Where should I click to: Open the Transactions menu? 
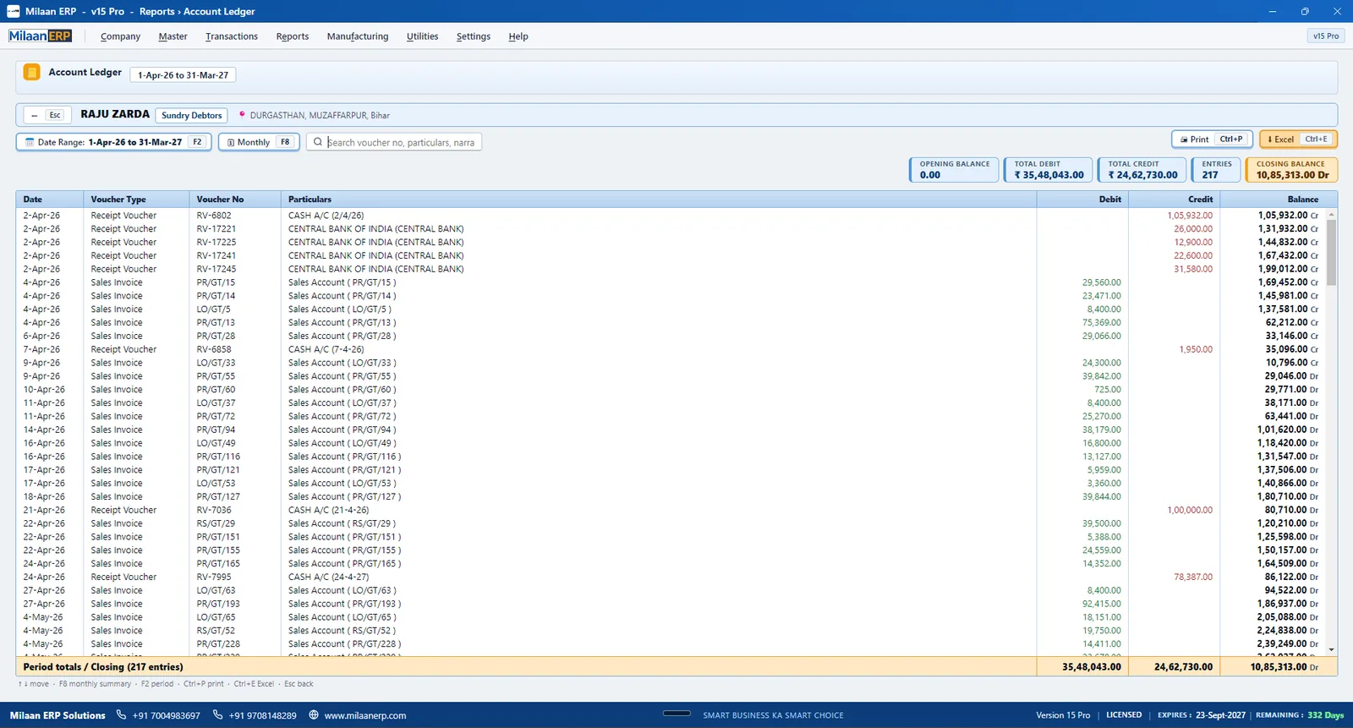click(232, 36)
